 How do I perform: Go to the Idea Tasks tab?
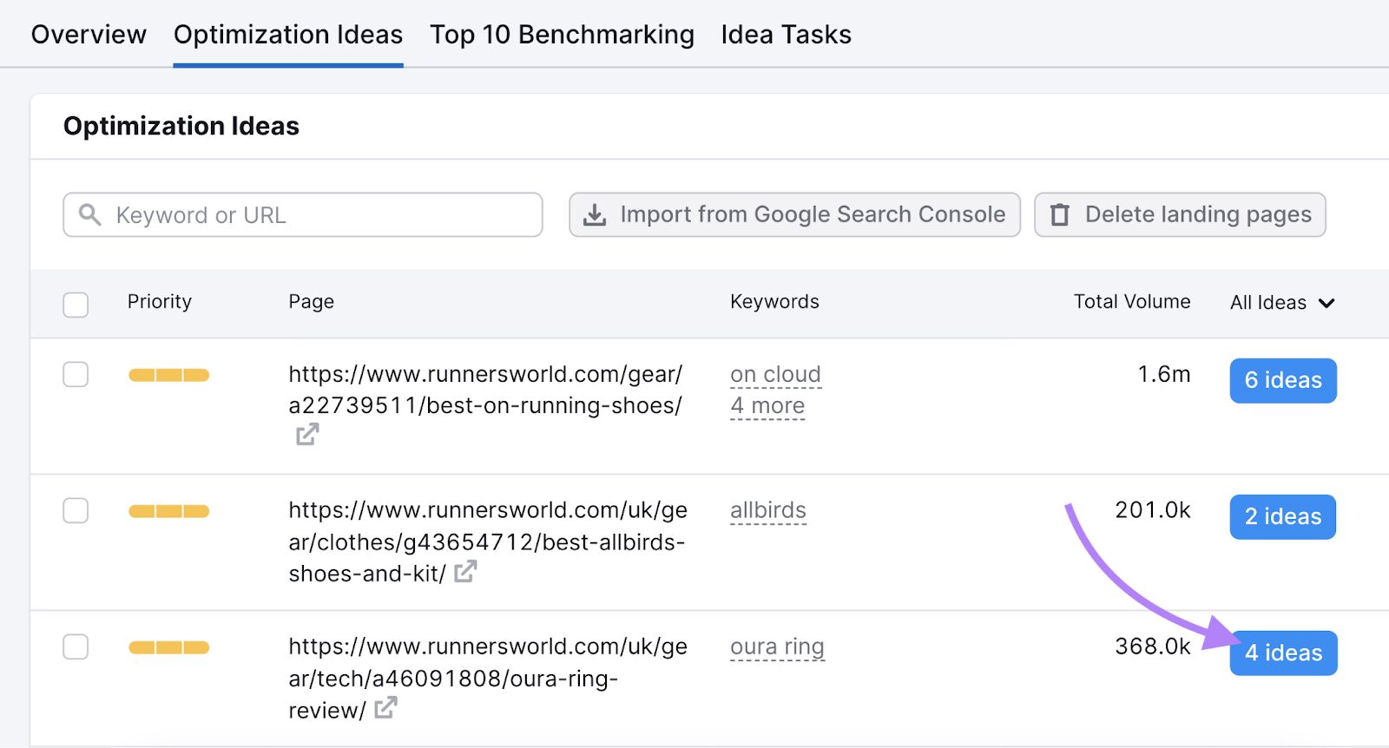point(786,35)
